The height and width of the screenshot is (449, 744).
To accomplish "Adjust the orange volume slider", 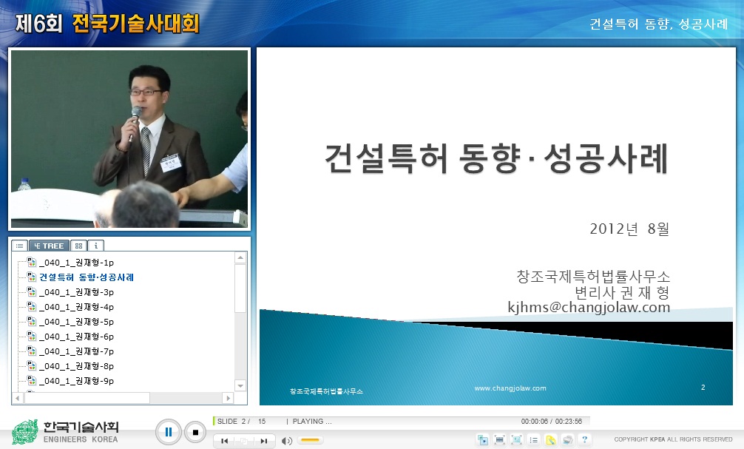I will 308,440.
